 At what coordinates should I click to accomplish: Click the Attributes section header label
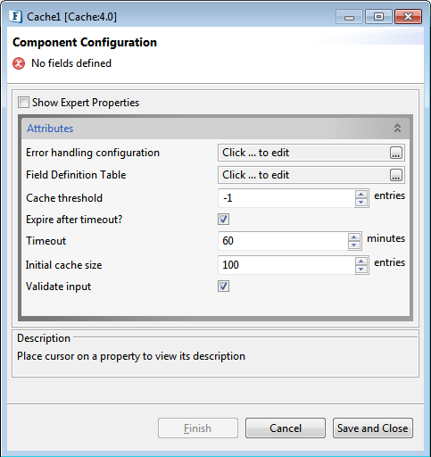pos(50,129)
